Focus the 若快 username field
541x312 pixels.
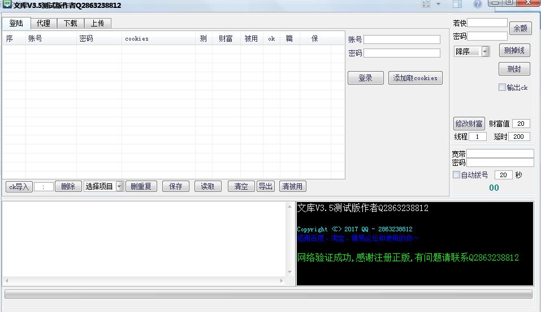pos(487,23)
